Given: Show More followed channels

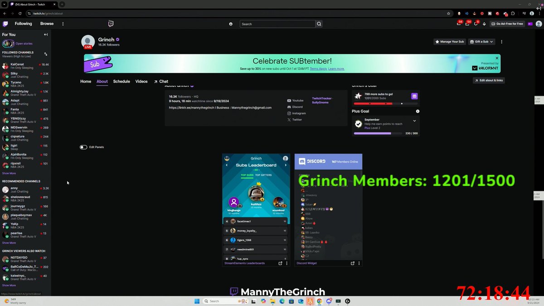Looking at the screenshot, I should coord(9,173).
